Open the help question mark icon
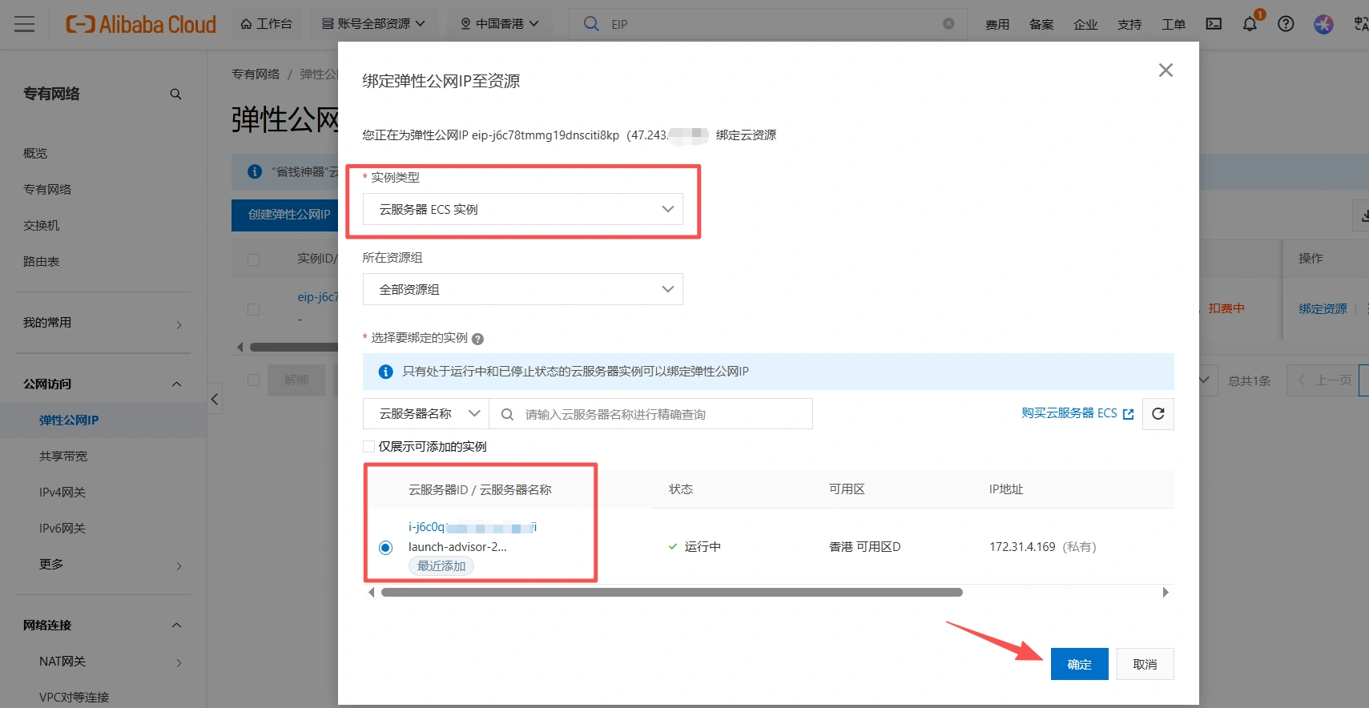Image resolution: width=1369 pixels, height=708 pixels. pyautogui.click(x=1286, y=24)
